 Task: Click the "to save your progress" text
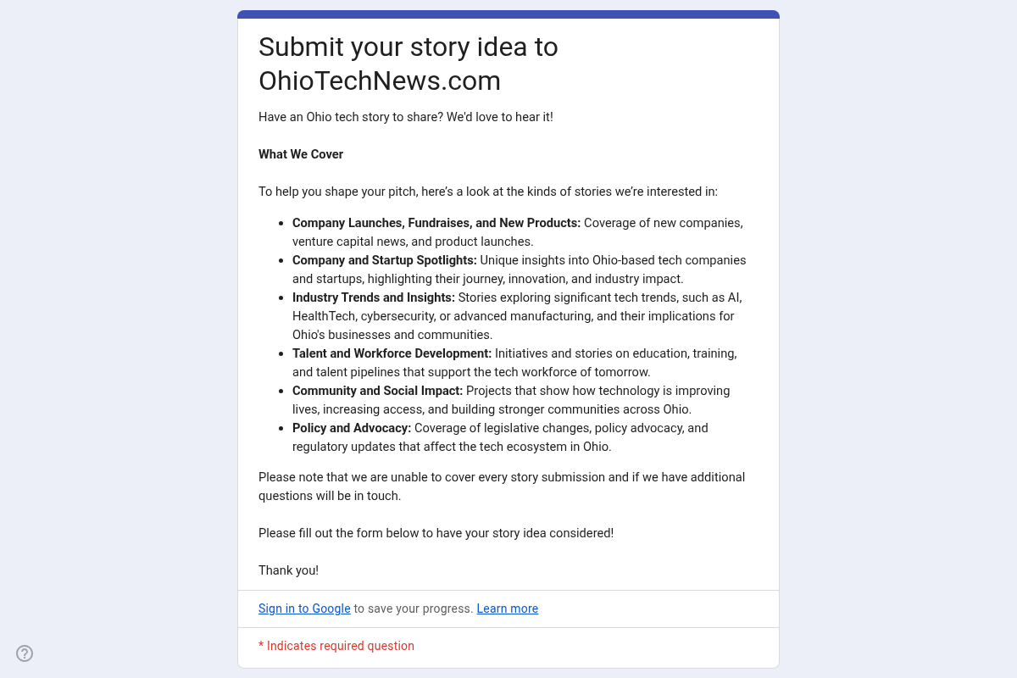click(413, 609)
